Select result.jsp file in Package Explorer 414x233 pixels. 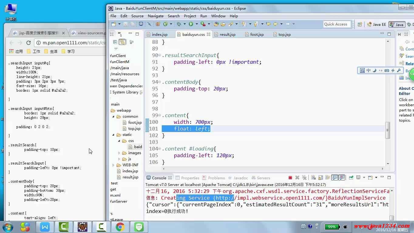coord(127,177)
